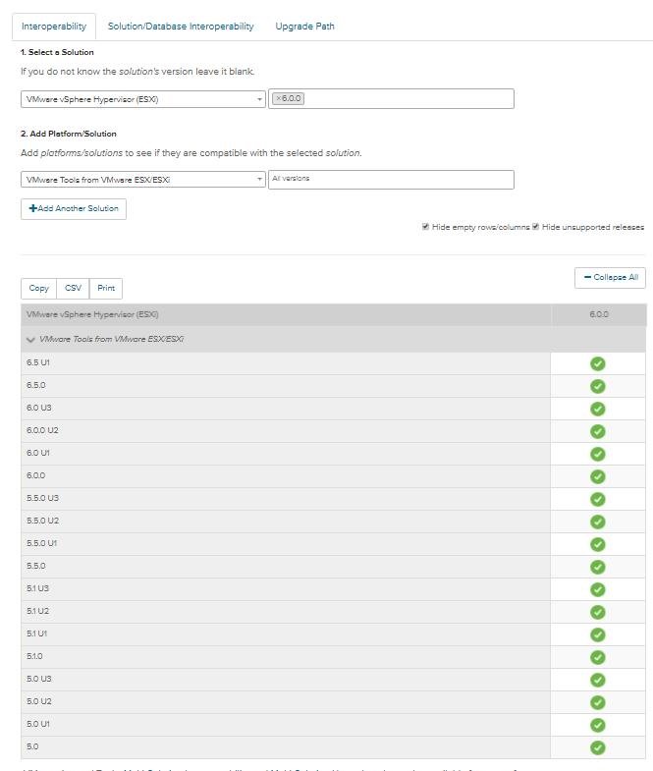
Task: Select the 6.0.0 U2 row label
Action: click(42, 430)
